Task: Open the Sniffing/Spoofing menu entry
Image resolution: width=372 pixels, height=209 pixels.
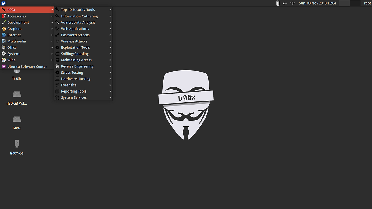Action: [x=83, y=54]
